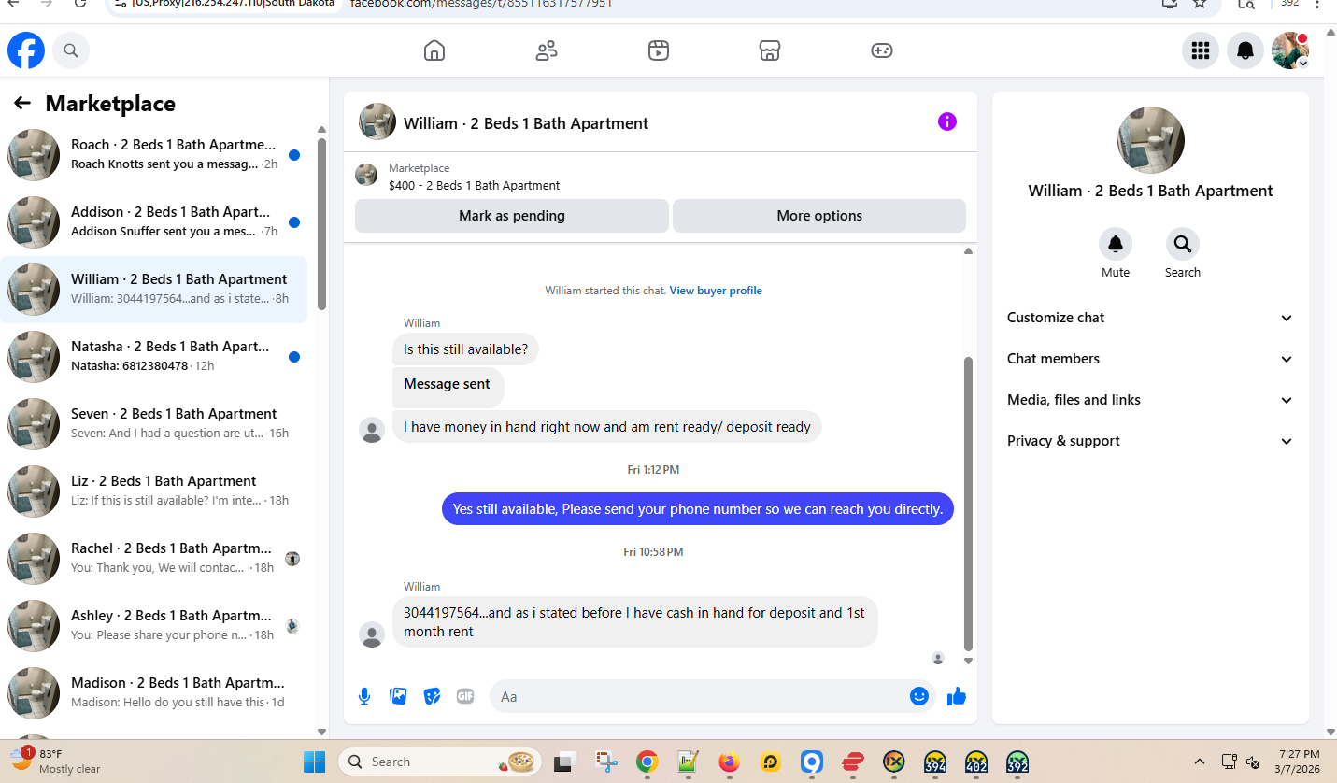Screen dimensions: 1337x783
Task: Click the message thread scrollbar
Action: [968, 504]
